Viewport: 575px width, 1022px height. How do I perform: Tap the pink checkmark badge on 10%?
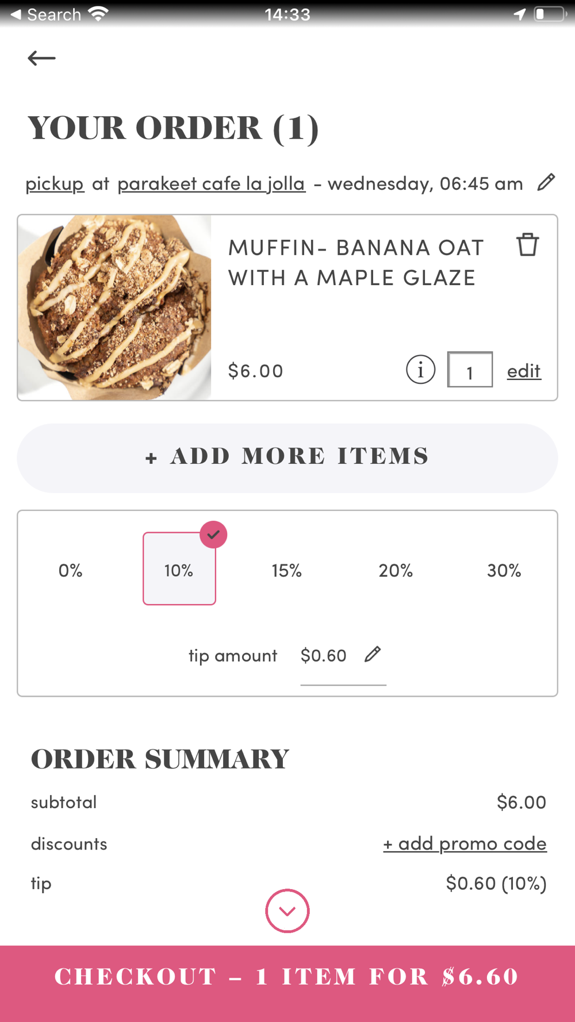(213, 535)
